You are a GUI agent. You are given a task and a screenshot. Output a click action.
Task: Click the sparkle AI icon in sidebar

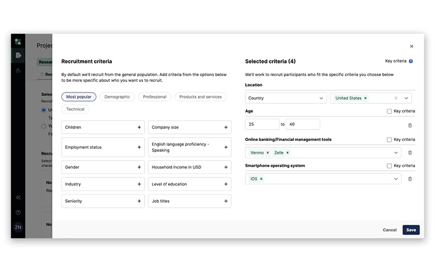click(18, 197)
